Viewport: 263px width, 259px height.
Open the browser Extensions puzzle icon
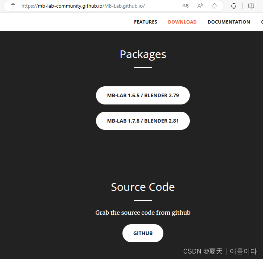tap(234, 6)
